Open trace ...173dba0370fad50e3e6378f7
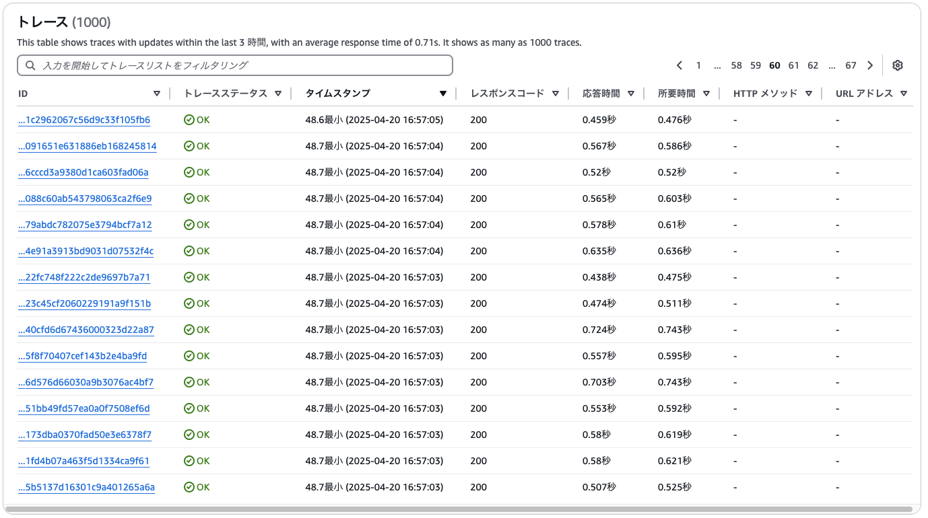 [x=85, y=435]
